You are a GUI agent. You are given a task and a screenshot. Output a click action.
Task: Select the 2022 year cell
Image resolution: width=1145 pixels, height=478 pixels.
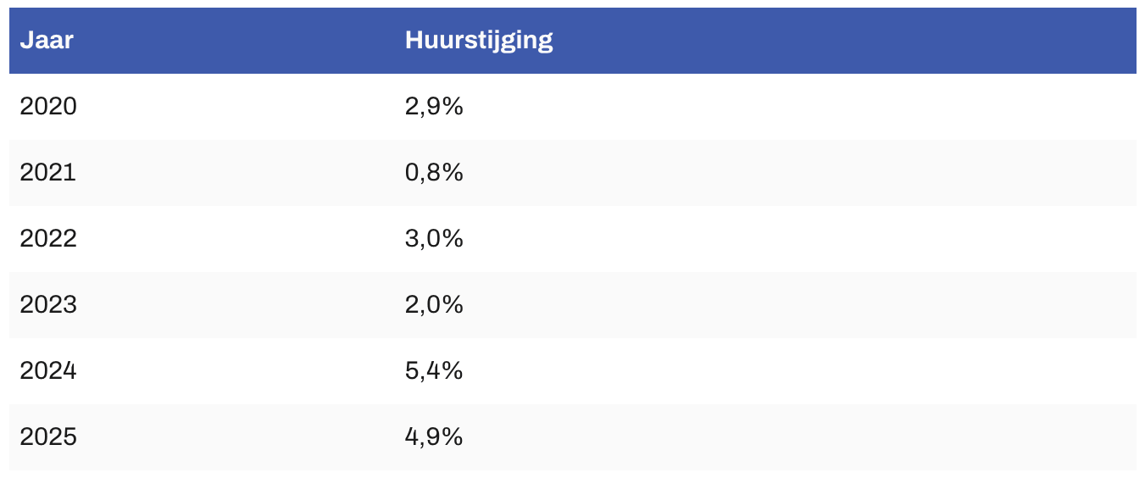[x=48, y=239]
